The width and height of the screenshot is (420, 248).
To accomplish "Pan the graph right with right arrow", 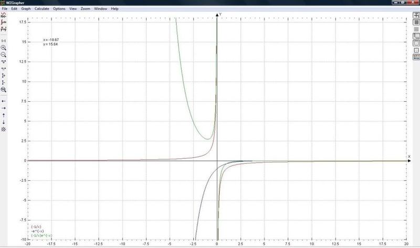I will pos(4,108).
